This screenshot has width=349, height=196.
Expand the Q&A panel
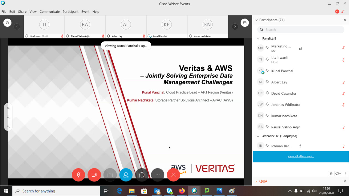[x=256, y=181]
